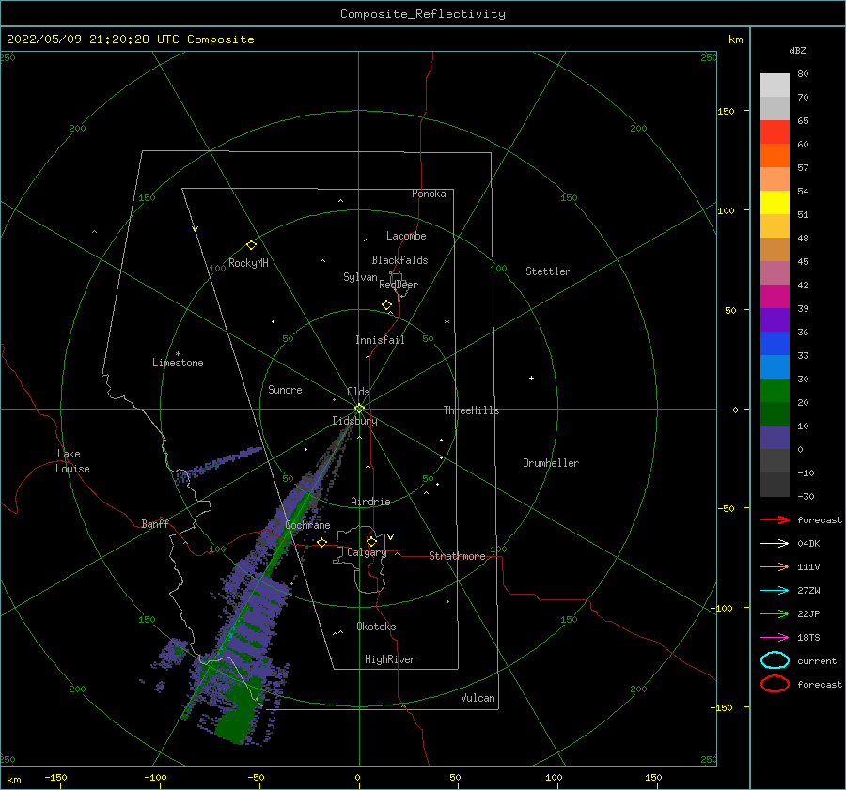This screenshot has width=846, height=790.
Task: Select yellow diamond marker near Cochrane
Action: 321,542
